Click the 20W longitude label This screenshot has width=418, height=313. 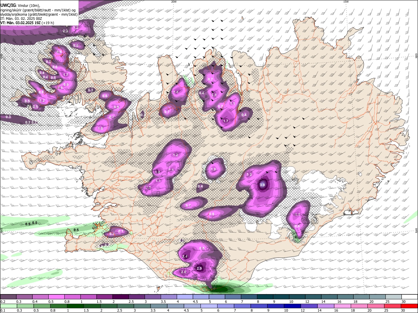point(174,2)
